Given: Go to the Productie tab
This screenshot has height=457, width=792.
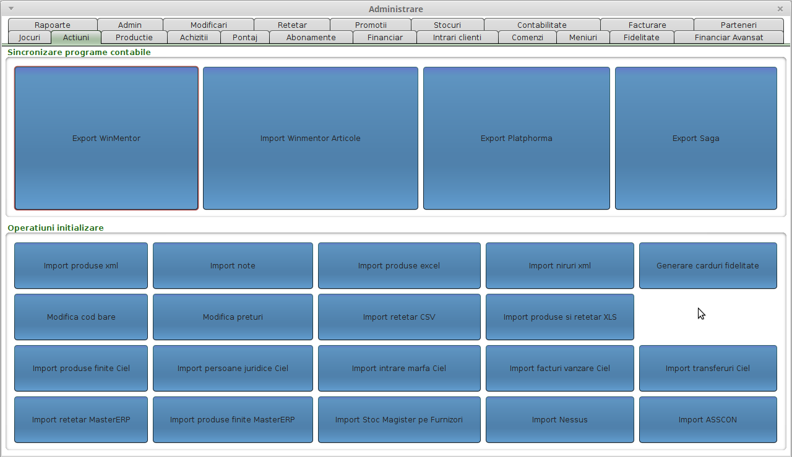Looking at the screenshot, I should click(x=134, y=37).
